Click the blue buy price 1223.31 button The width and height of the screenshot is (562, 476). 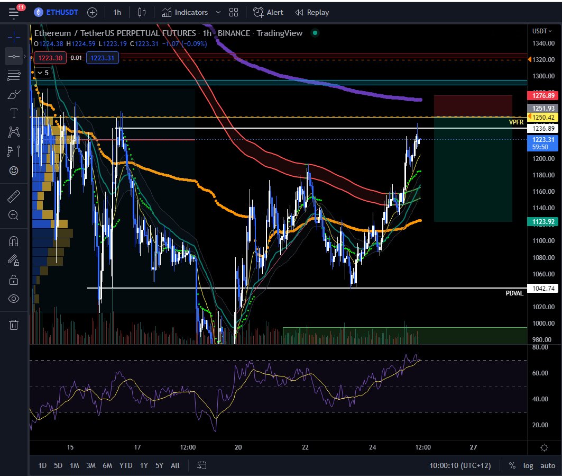(102, 58)
